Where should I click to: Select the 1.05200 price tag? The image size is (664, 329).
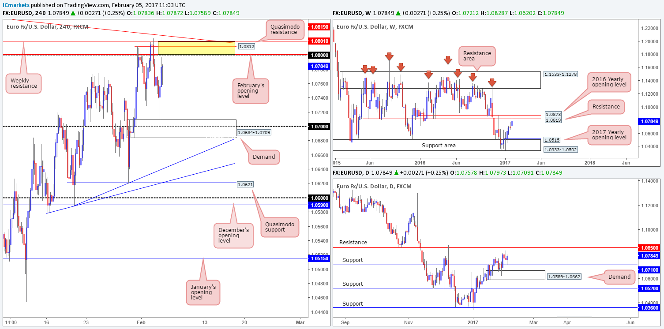pyautogui.click(x=649, y=288)
